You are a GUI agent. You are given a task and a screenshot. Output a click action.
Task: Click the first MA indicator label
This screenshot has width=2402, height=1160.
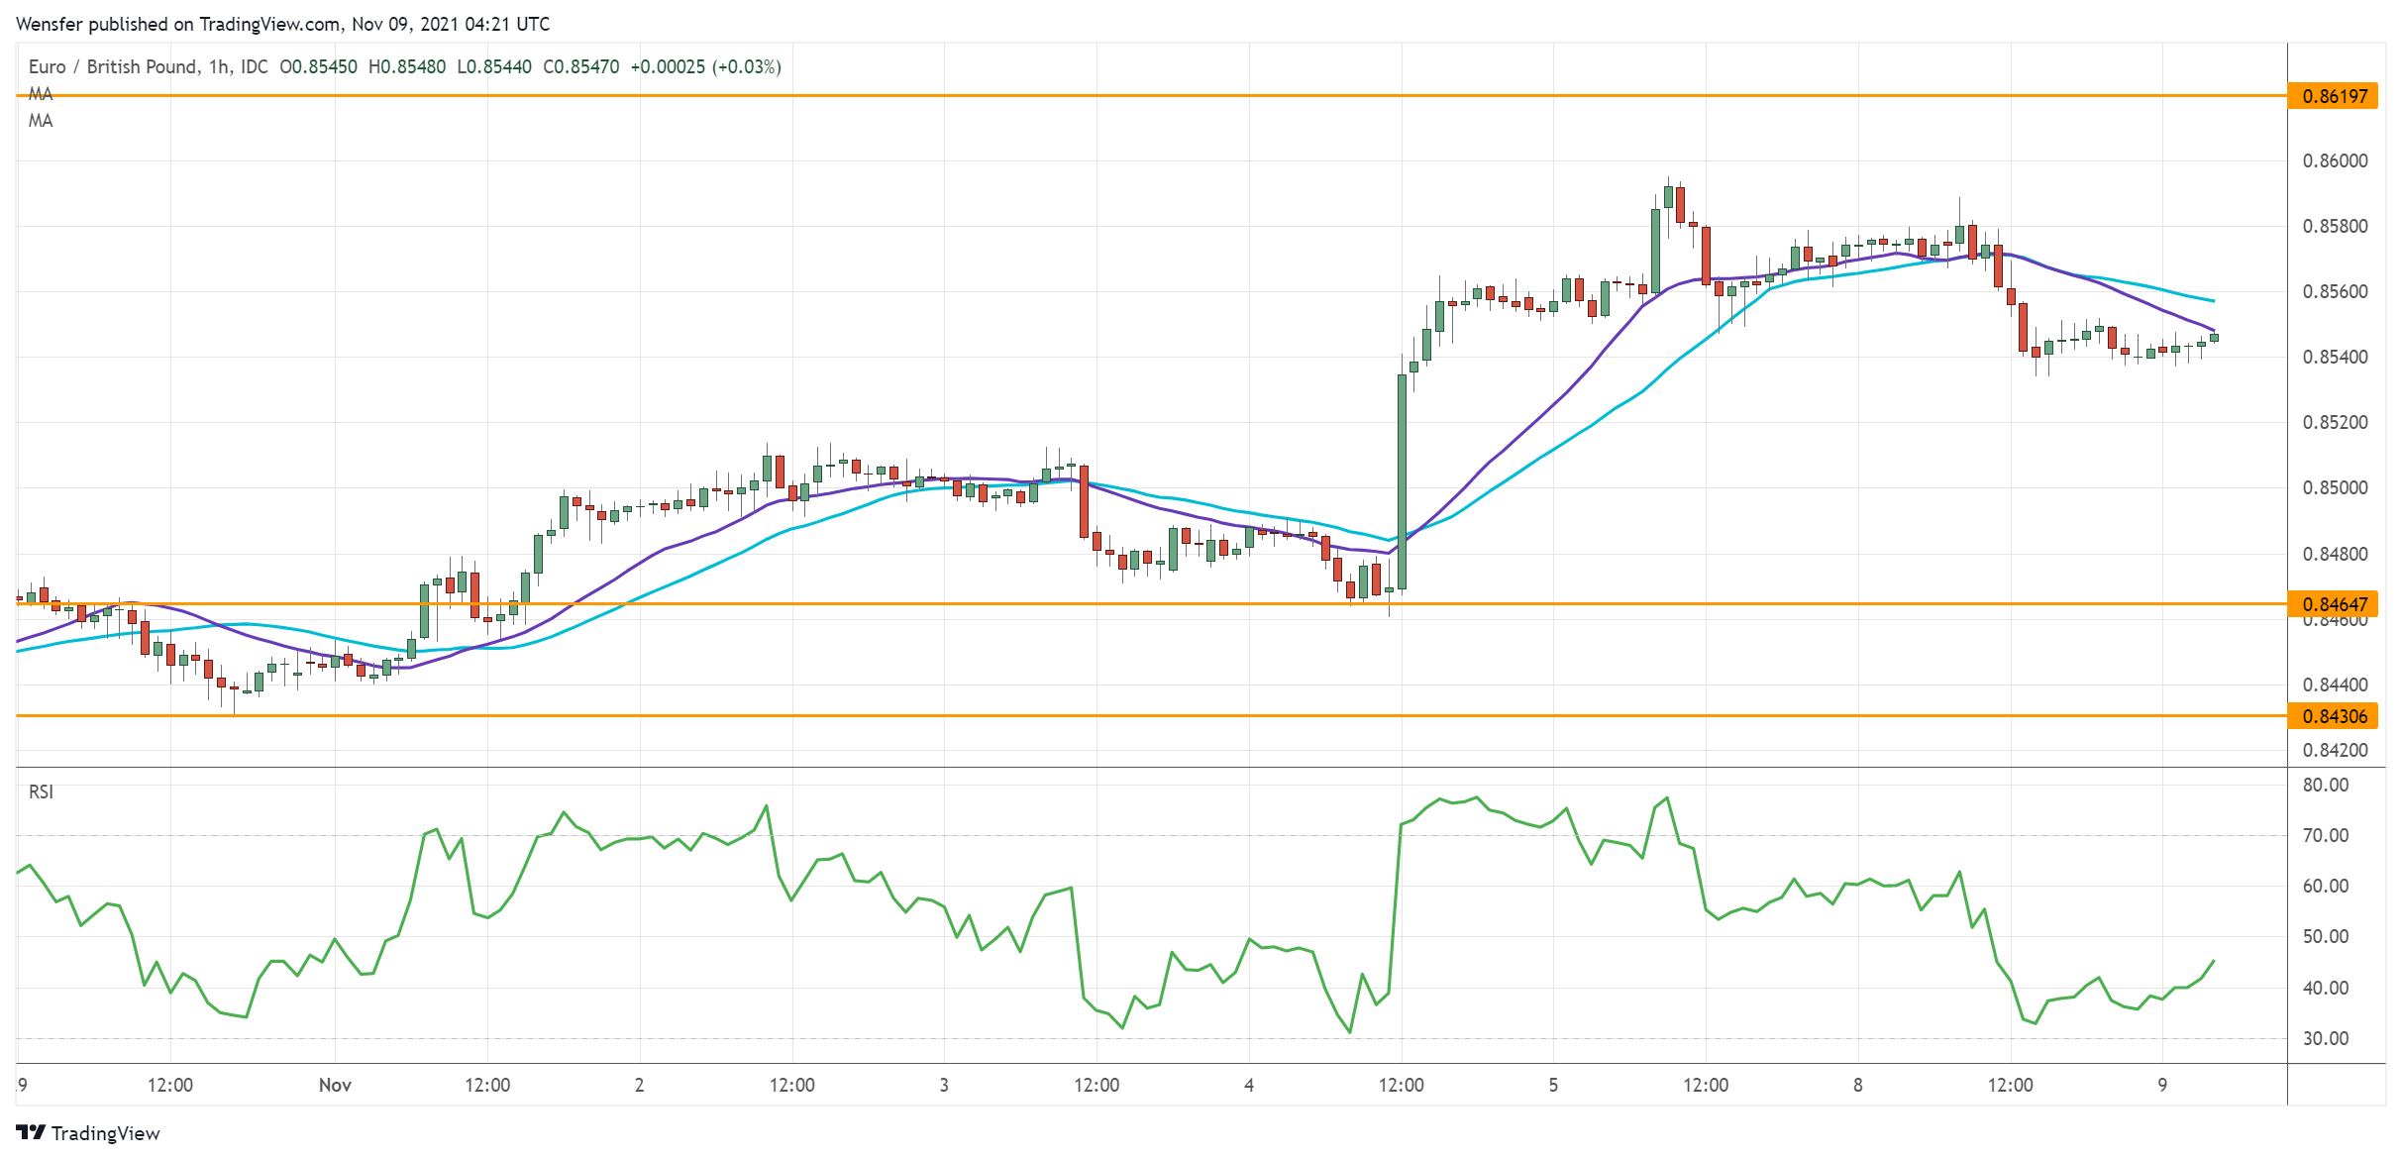click(41, 94)
